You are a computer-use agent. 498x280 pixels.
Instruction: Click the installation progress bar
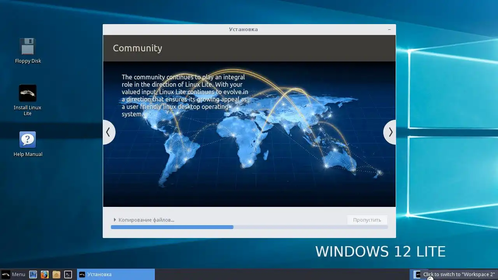[249, 227]
